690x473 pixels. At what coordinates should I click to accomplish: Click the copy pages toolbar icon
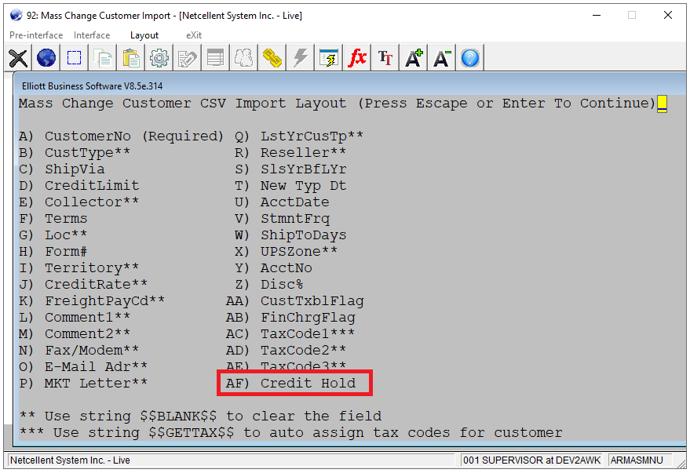[103, 58]
